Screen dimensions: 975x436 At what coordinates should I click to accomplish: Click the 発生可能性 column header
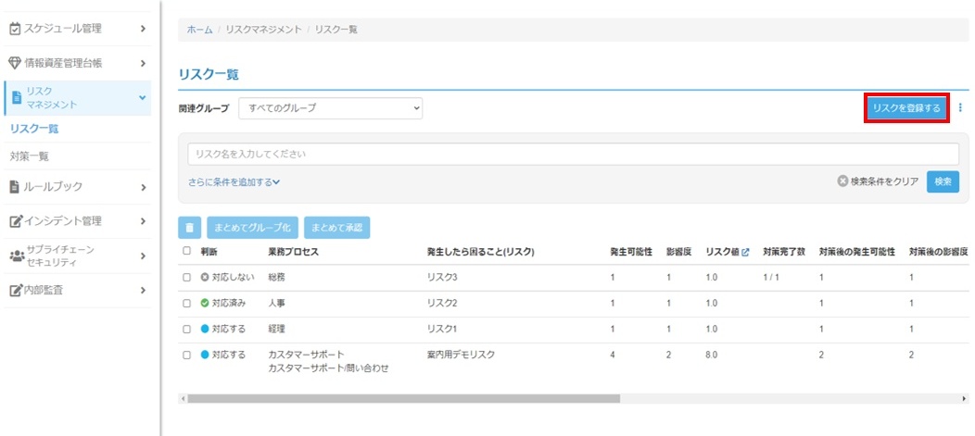coord(631,252)
